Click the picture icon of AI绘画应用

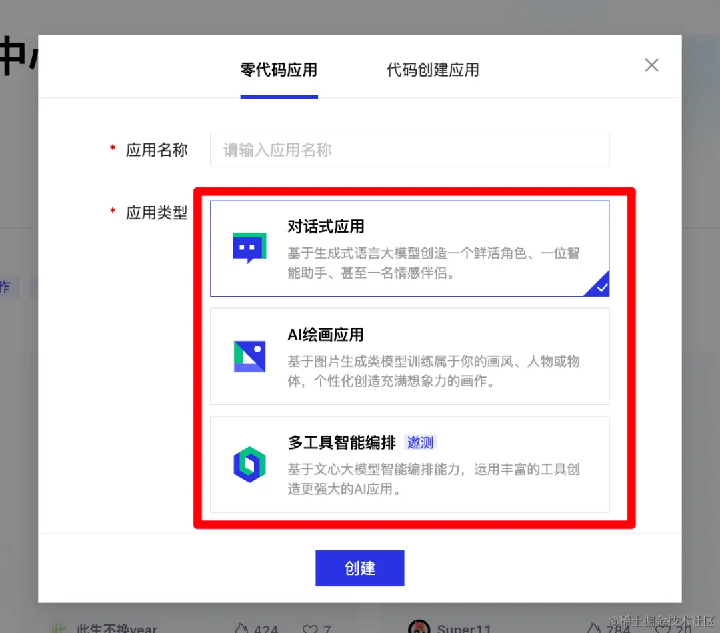[249, 356]
